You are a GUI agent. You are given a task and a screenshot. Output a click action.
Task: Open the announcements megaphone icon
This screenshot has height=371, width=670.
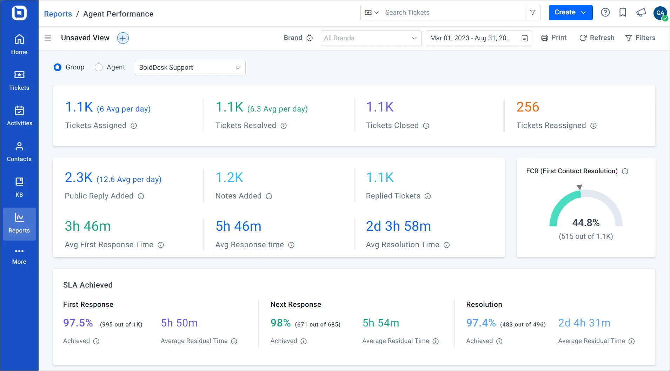coord(641,13)
